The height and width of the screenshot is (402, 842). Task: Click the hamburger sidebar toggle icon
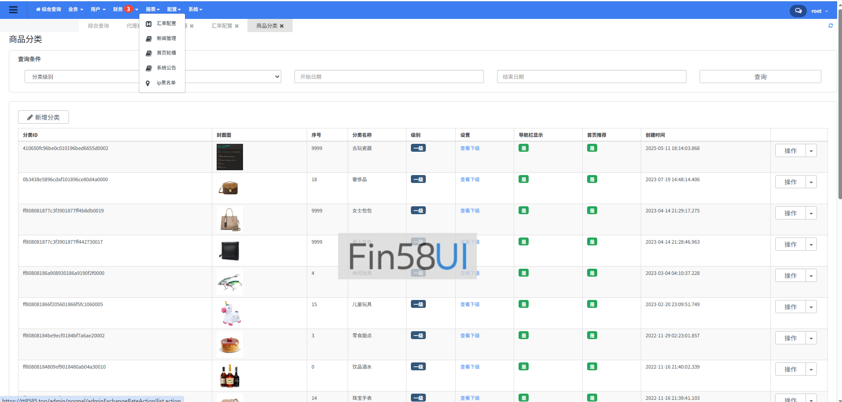(x=13, y=9)
